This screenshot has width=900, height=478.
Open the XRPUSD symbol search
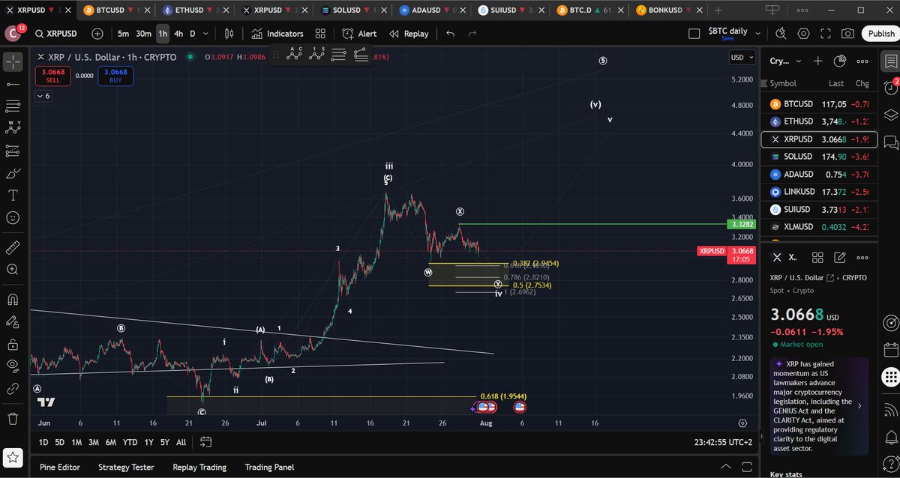tap(56, 34)
